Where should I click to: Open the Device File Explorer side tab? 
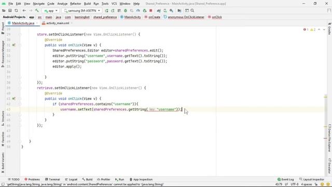tap(329, 138)
